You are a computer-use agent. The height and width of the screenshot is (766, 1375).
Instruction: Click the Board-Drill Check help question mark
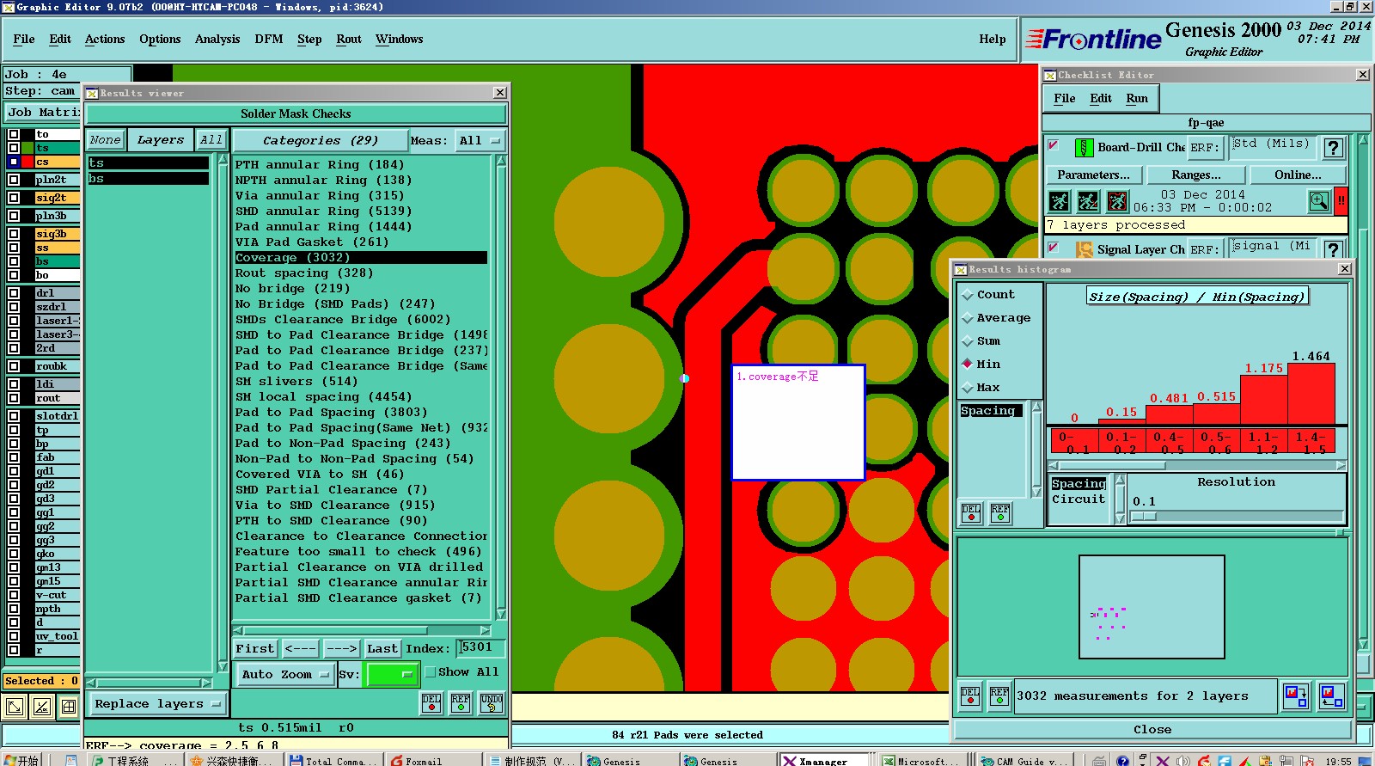(1333, 148)
